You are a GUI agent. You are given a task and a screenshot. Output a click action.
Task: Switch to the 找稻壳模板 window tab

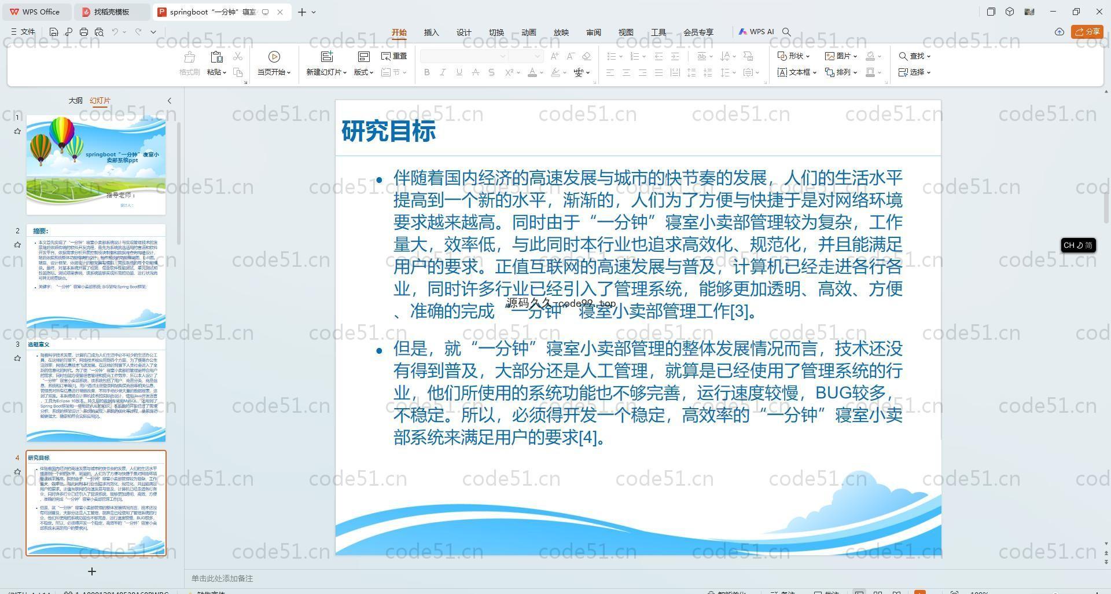(111, 12)
